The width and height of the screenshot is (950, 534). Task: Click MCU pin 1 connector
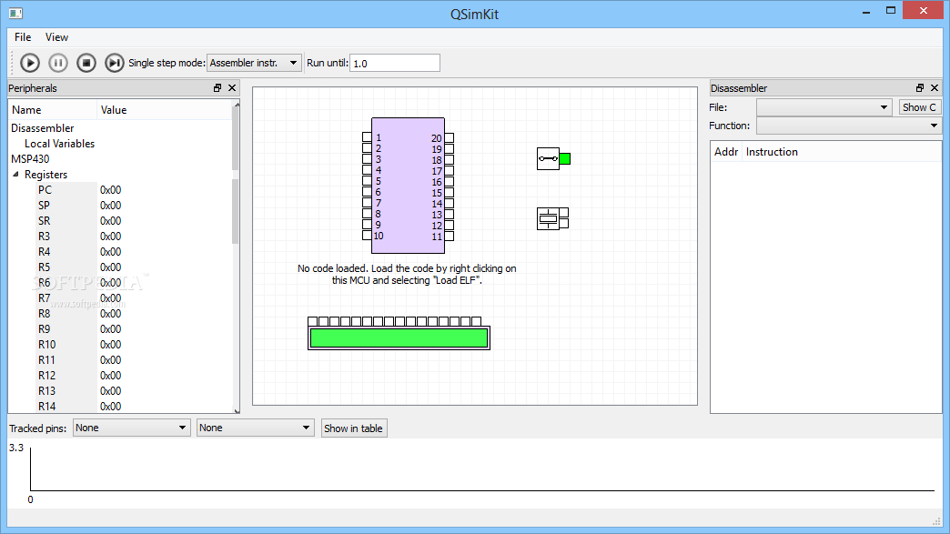click(367, 137)
